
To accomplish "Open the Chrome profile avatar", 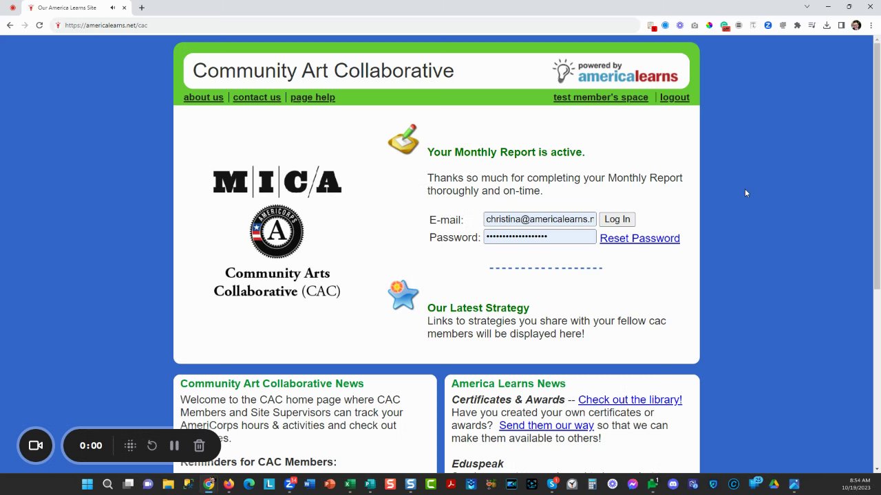I will (x=856, y=25).
